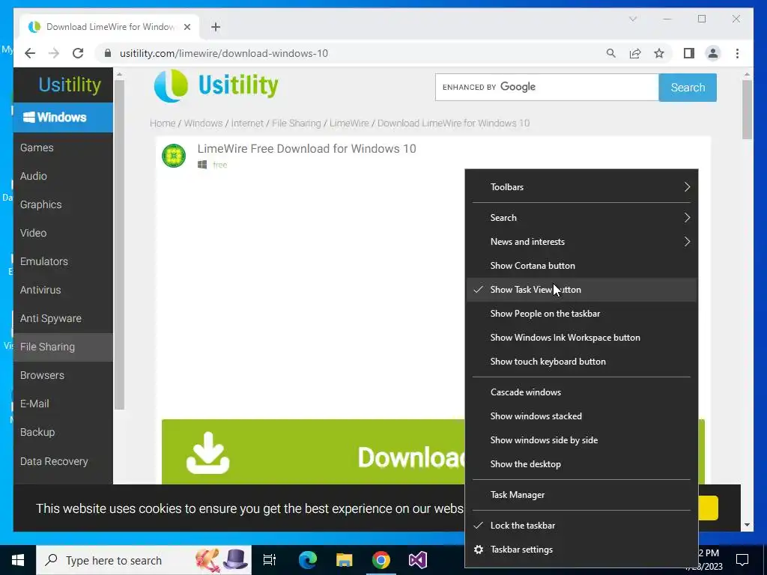Screen dimensions: 767x575
Task: Reload the page with the refresh icon
Action: pyautogui.click(x=78, y=53)
